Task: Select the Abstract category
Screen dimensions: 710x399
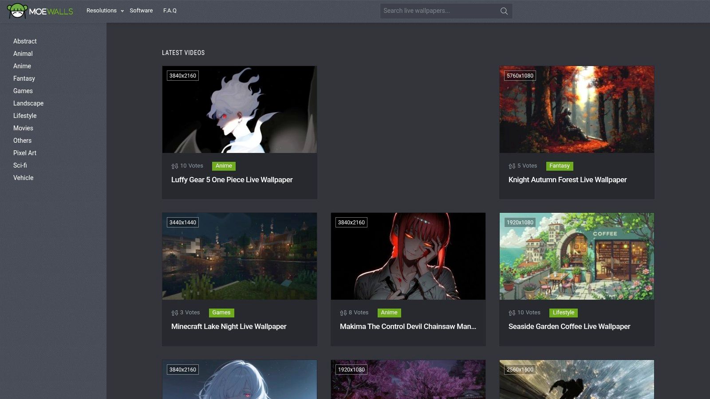Action: tap(25, 41)
